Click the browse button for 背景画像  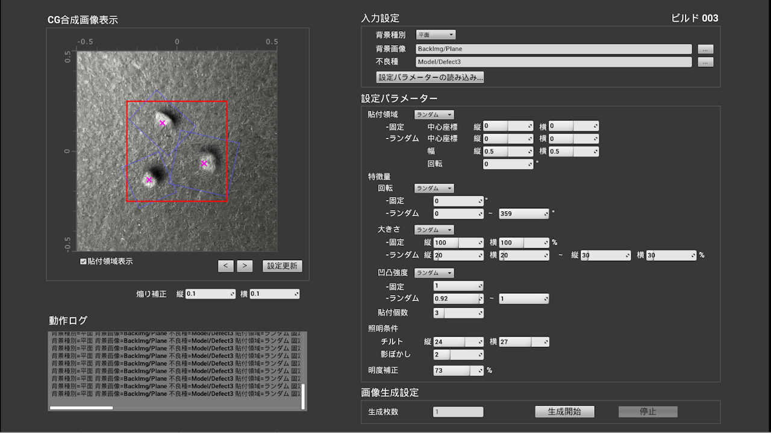pyautogui.click(x=706, y=49)
